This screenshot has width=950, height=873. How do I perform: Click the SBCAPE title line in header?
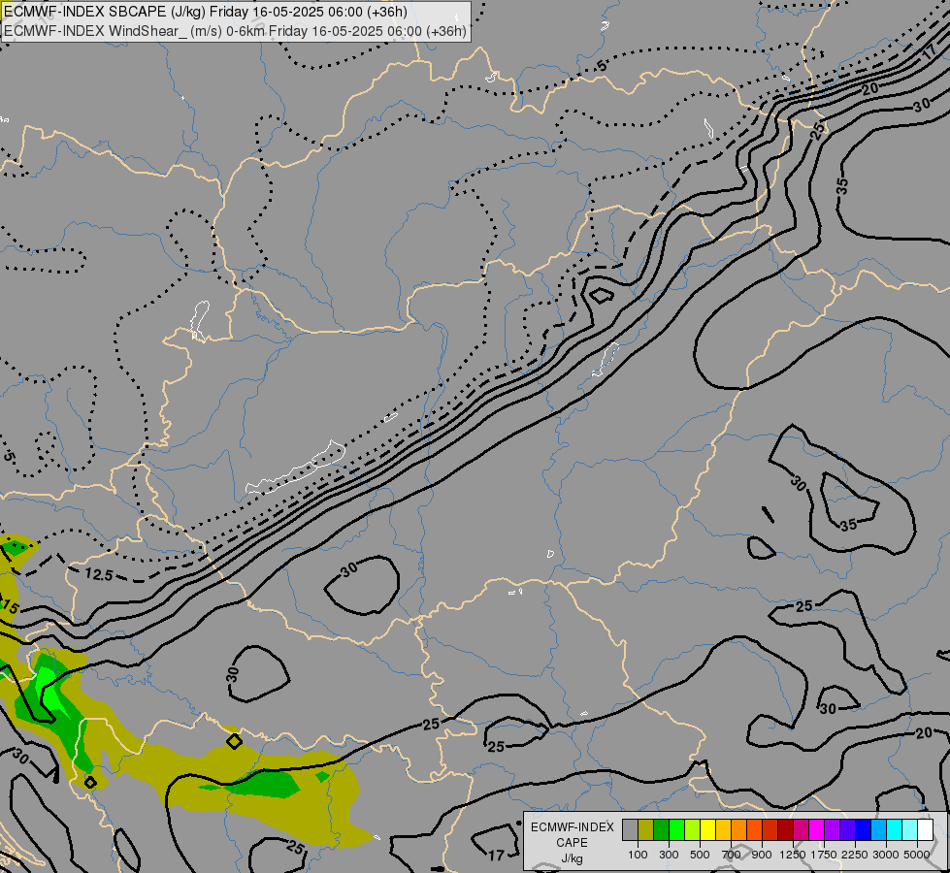click(206, 12)
